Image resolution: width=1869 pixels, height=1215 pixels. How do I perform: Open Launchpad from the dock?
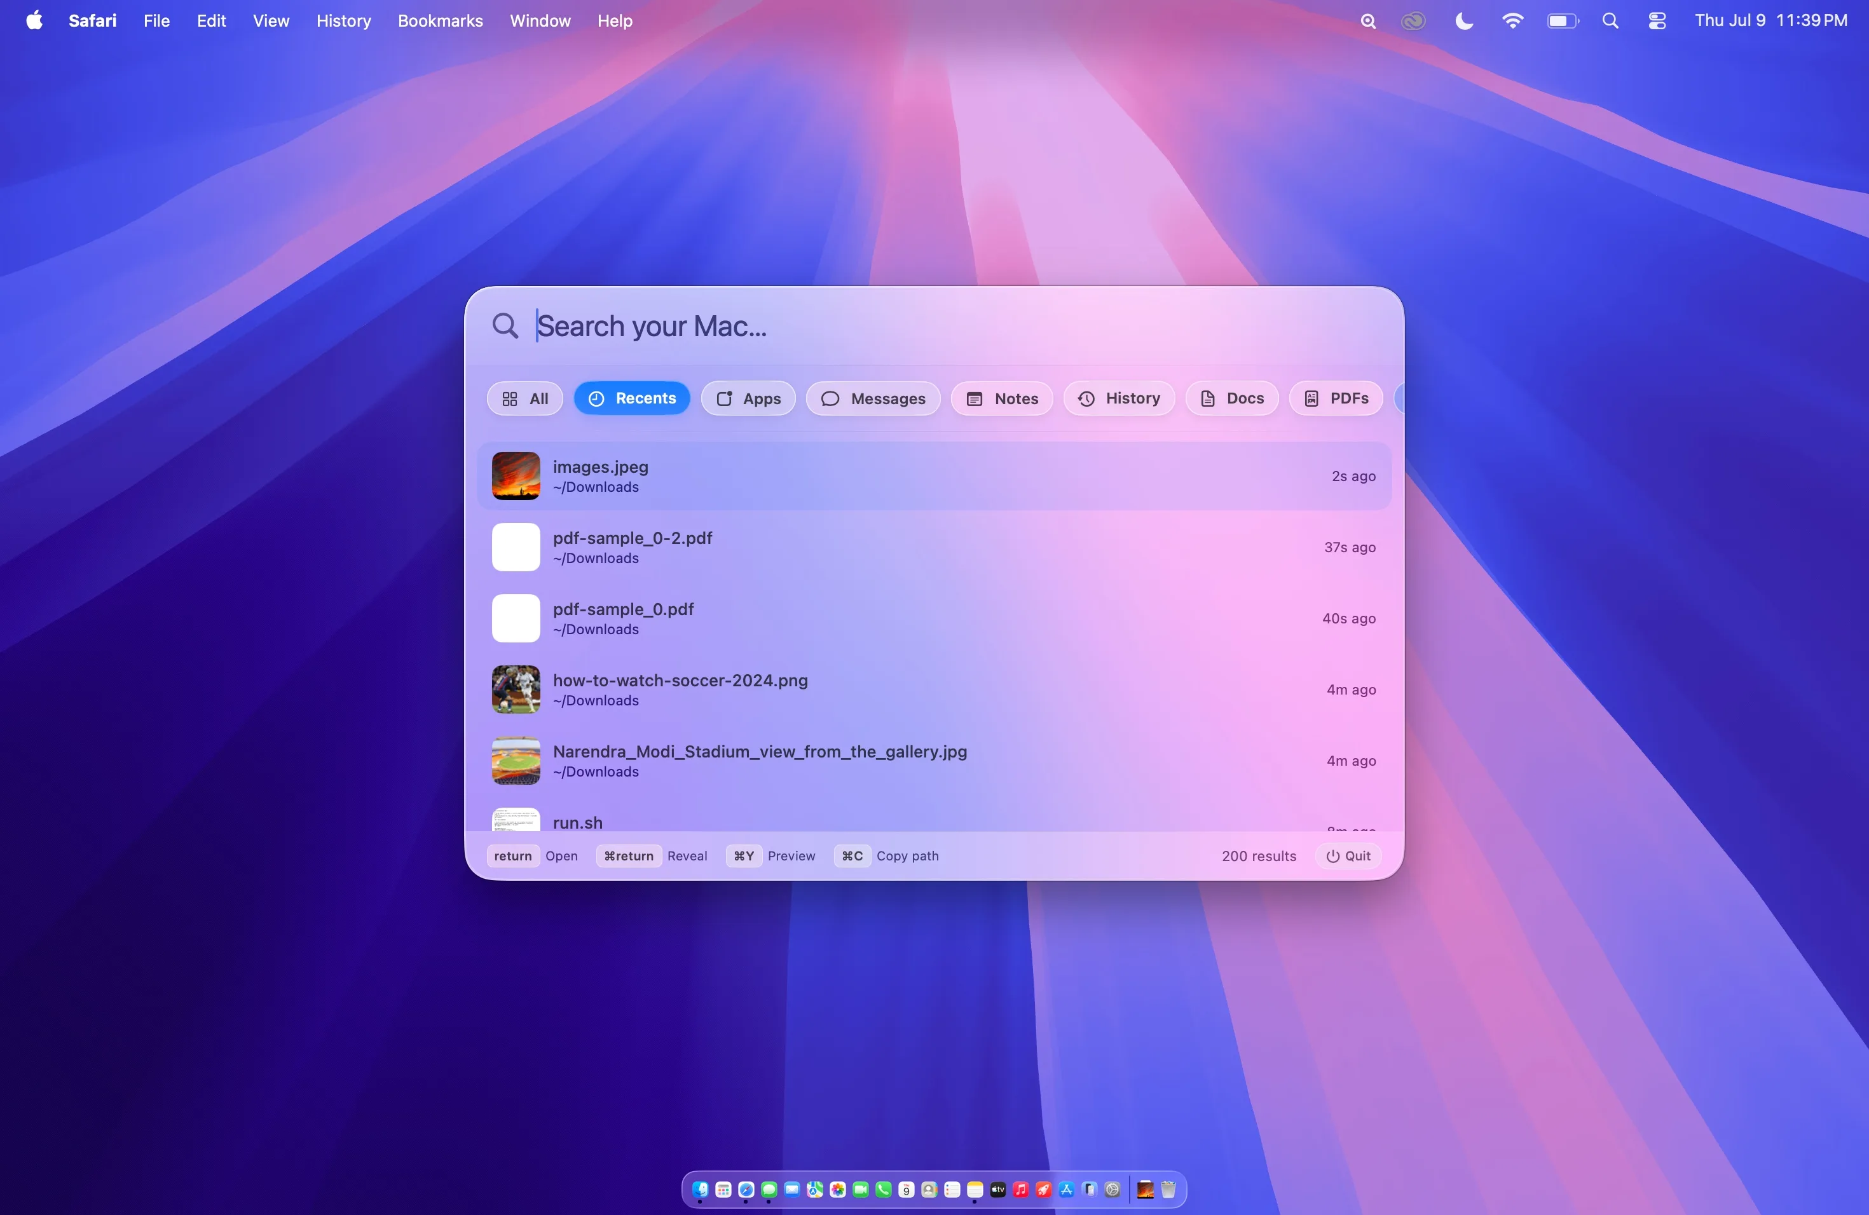pyautogui.click(x=723, y=1190)
